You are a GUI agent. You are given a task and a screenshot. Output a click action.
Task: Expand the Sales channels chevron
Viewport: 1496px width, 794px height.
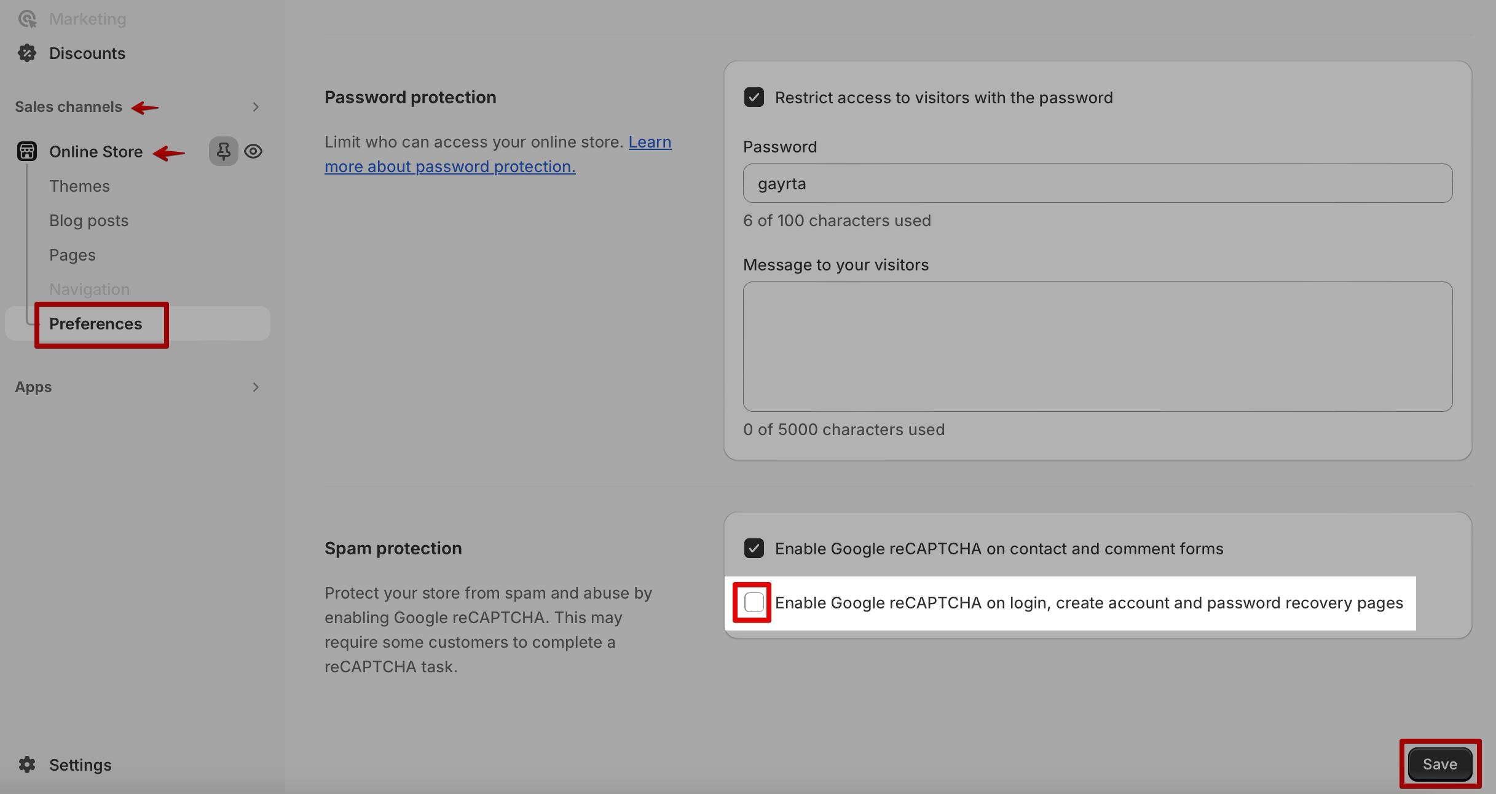[256, 107]
